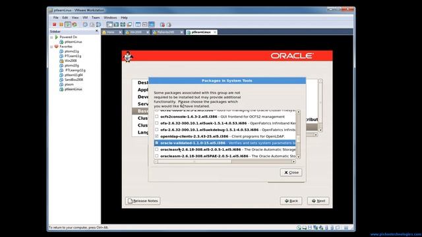The height and width of the screenshot is (237, 422).
Task: Click the Unity mode toolbar icon
Action: [129, 24]
